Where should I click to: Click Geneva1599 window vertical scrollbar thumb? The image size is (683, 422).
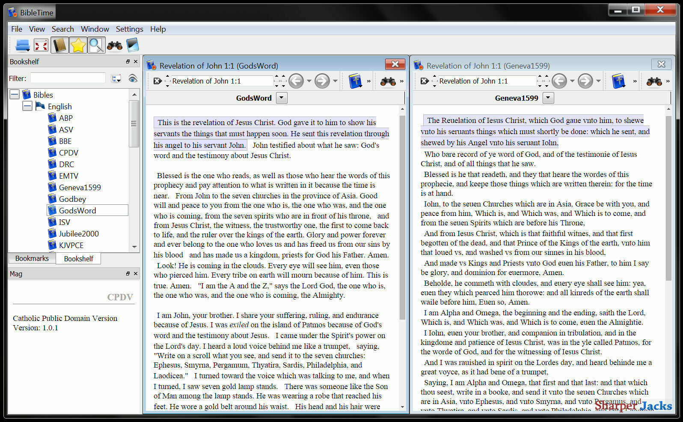coord(669,198)
